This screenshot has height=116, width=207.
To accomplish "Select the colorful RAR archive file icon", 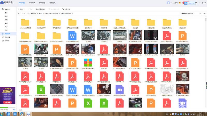I will [88, 63].
